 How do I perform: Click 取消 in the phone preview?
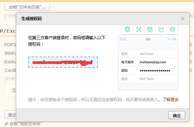point(123,39)
